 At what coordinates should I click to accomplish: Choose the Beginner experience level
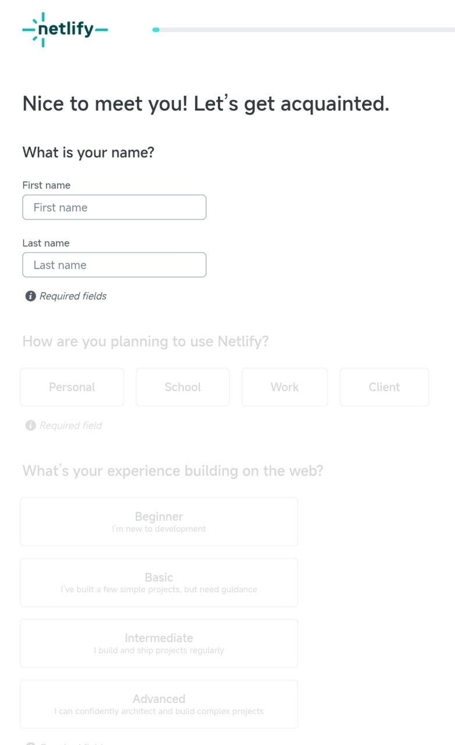(159, 521)
